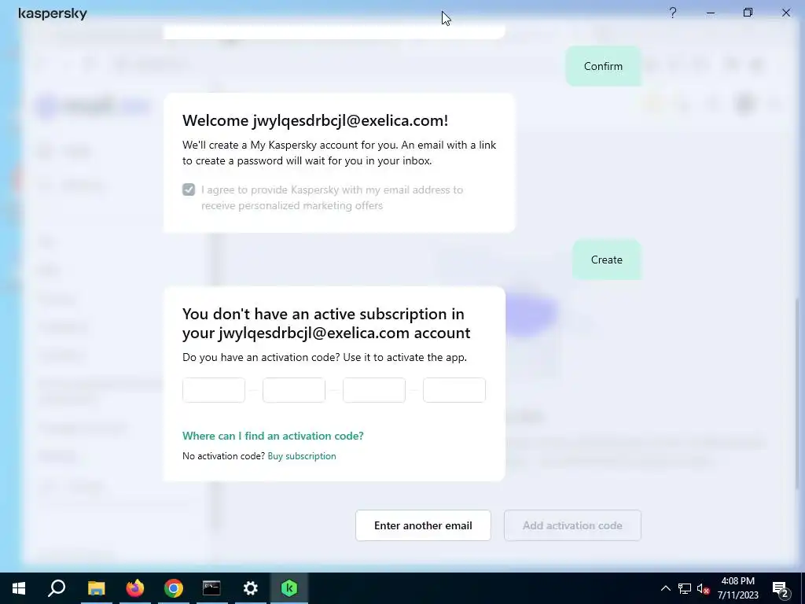The width and height of the screenshot is (805, 604).
Task: Focus the second activation code field
Action: 294,390
